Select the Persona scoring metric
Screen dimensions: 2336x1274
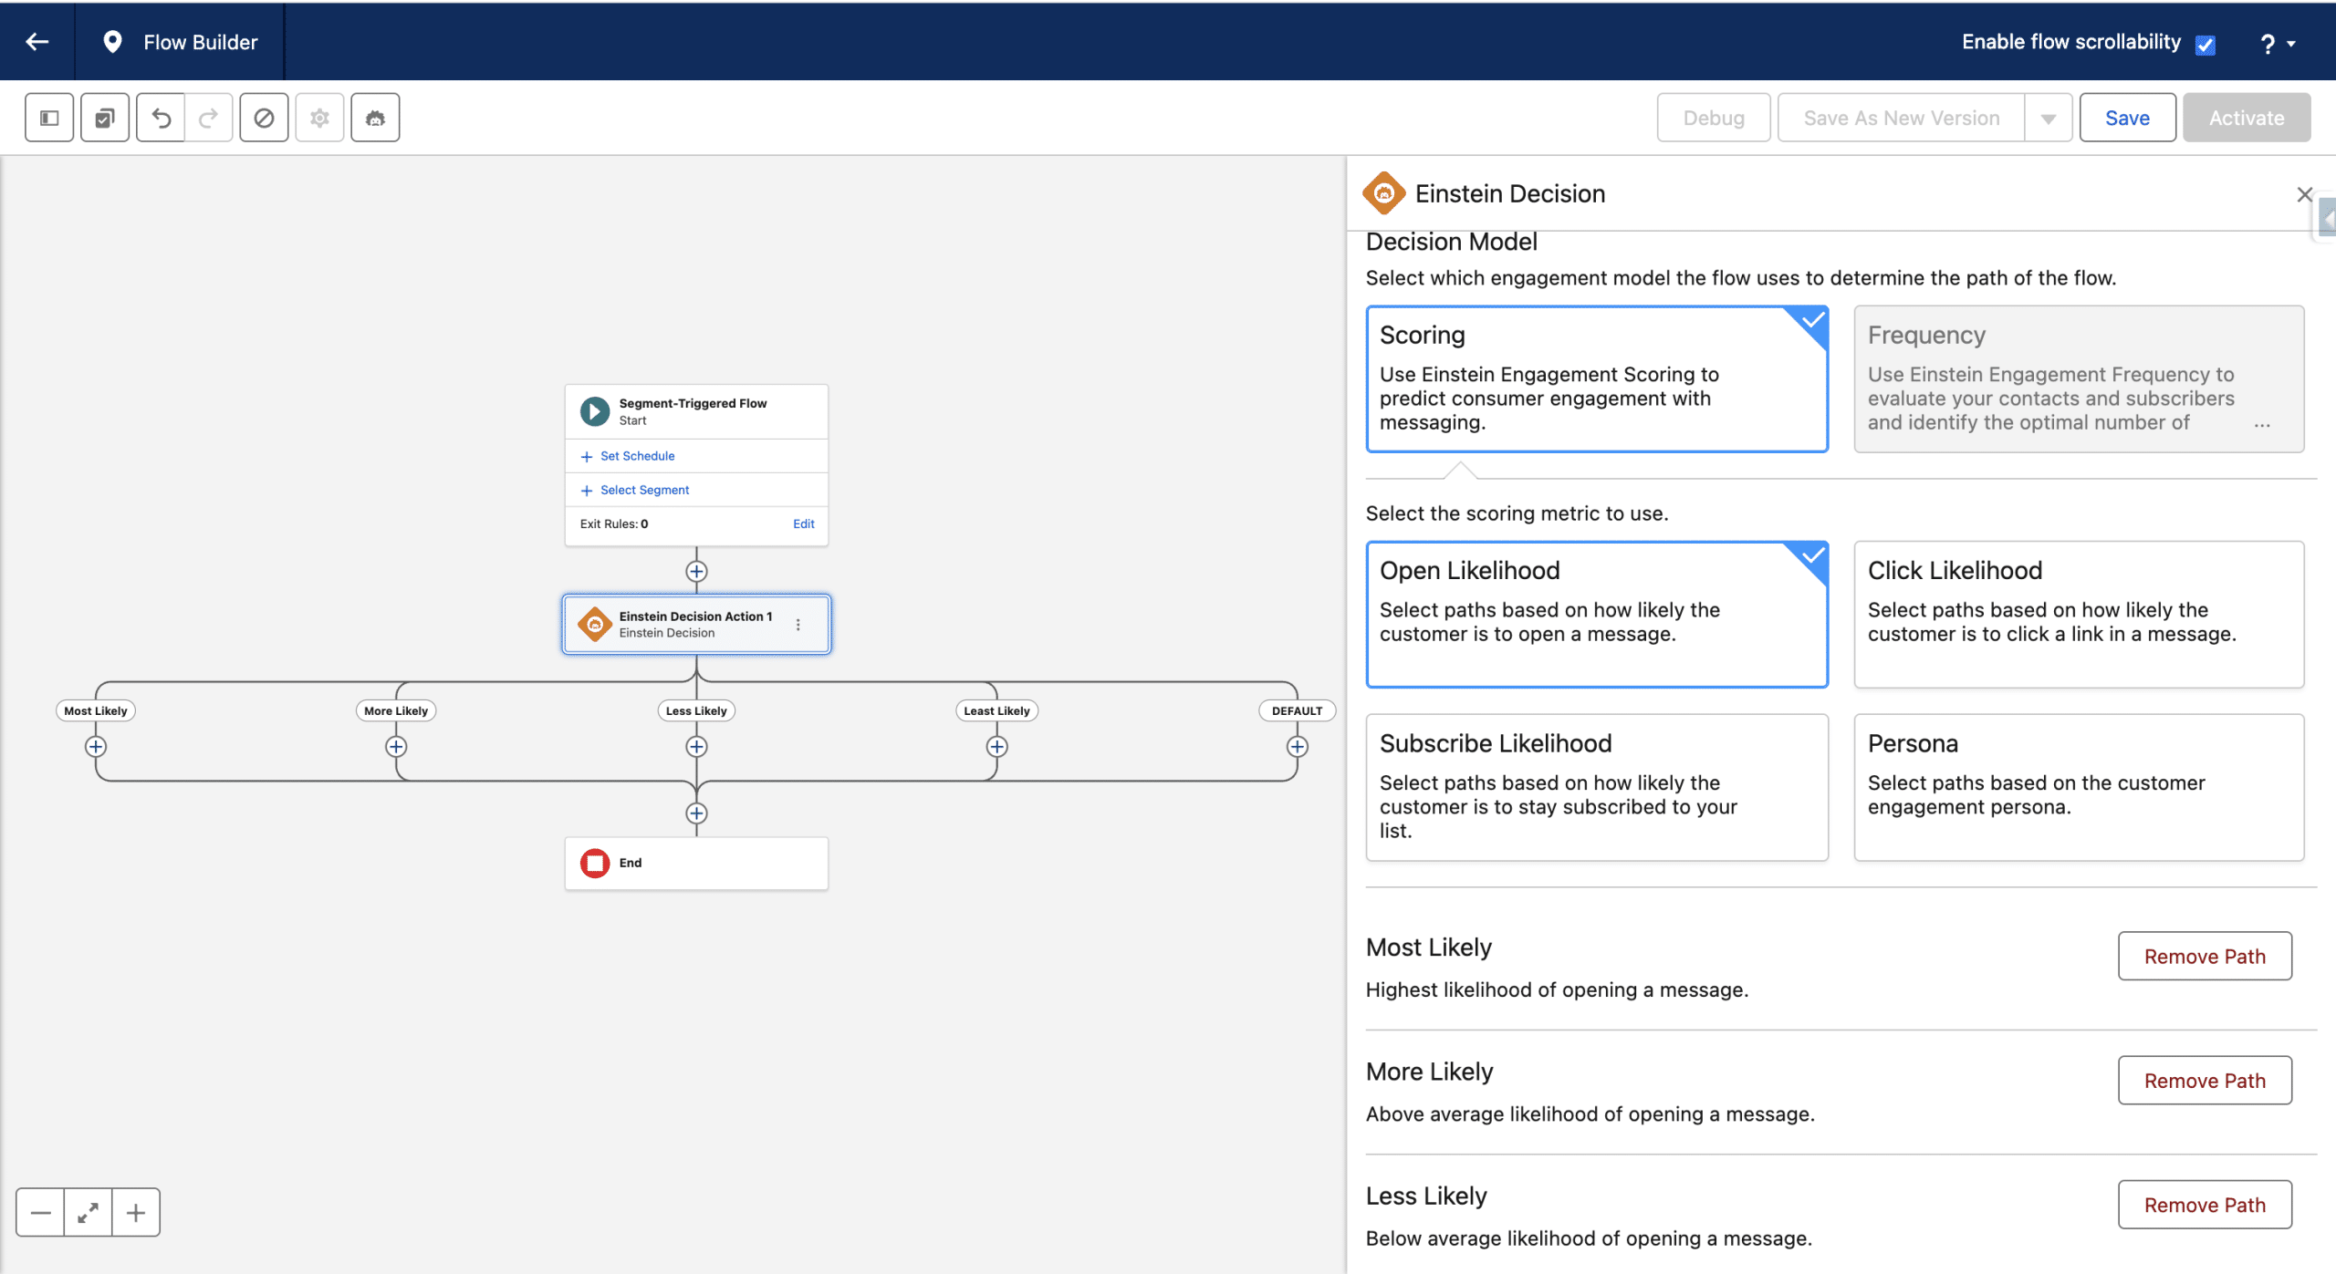coord(2079,786)
